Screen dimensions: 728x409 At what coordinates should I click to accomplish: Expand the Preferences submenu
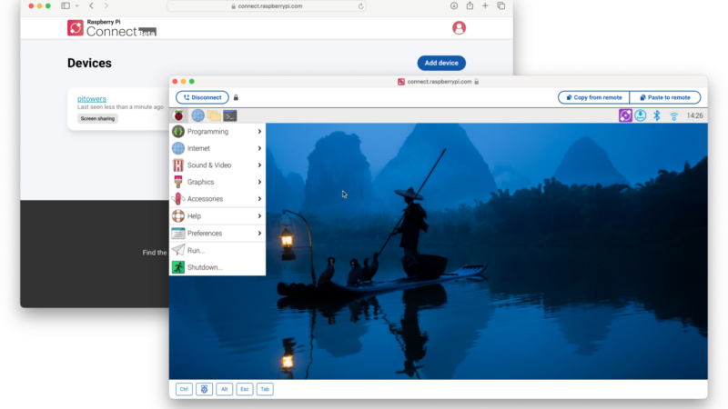[x=217, y=234]
